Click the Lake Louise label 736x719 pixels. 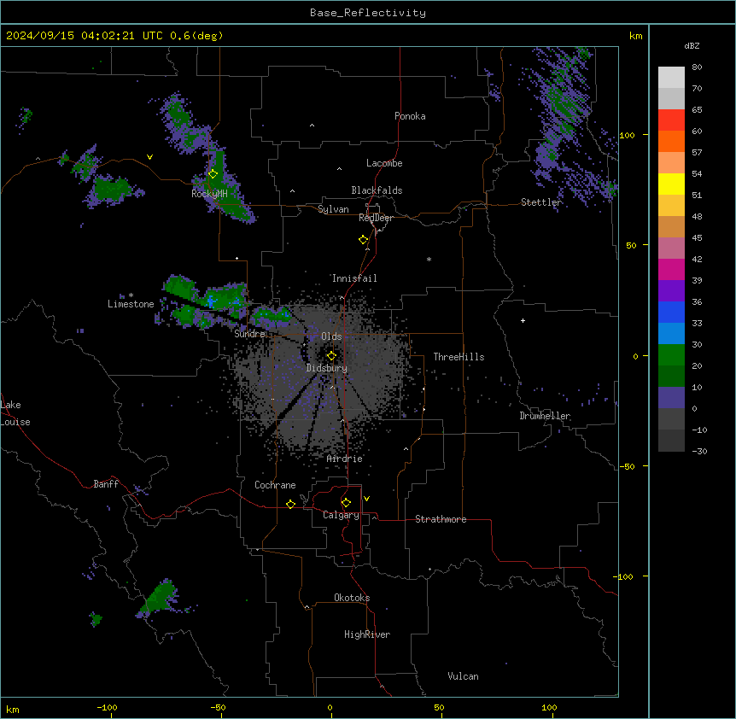point(15,413)
